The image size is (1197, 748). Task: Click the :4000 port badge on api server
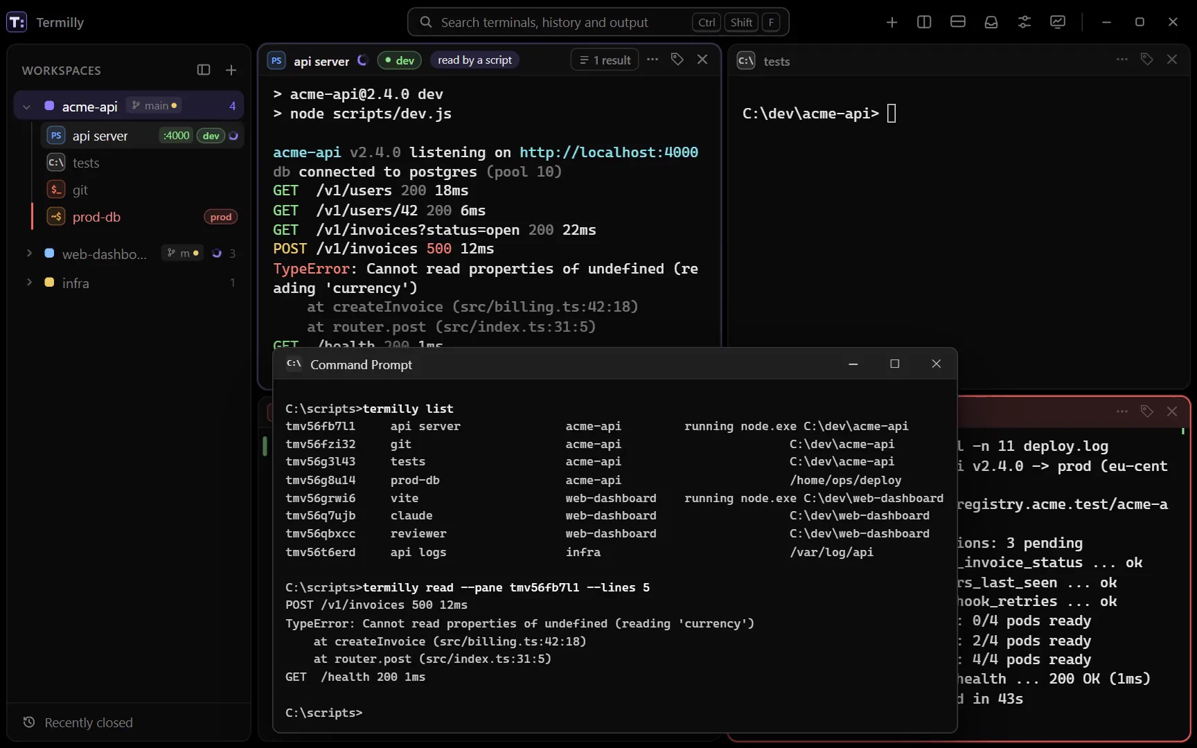(x=176, y=136)
